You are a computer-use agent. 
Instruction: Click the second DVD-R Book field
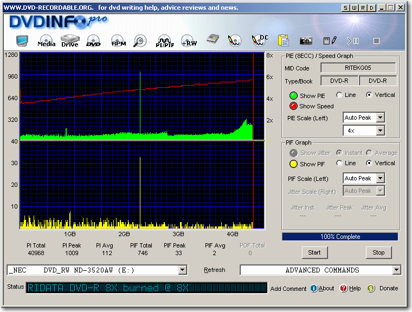pyautogui.click(x=378, y=81)
